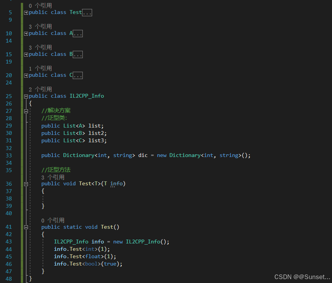332x283 pixels.
Task: Expand the collapsed class B region
Action: click(x=26, y=55)
